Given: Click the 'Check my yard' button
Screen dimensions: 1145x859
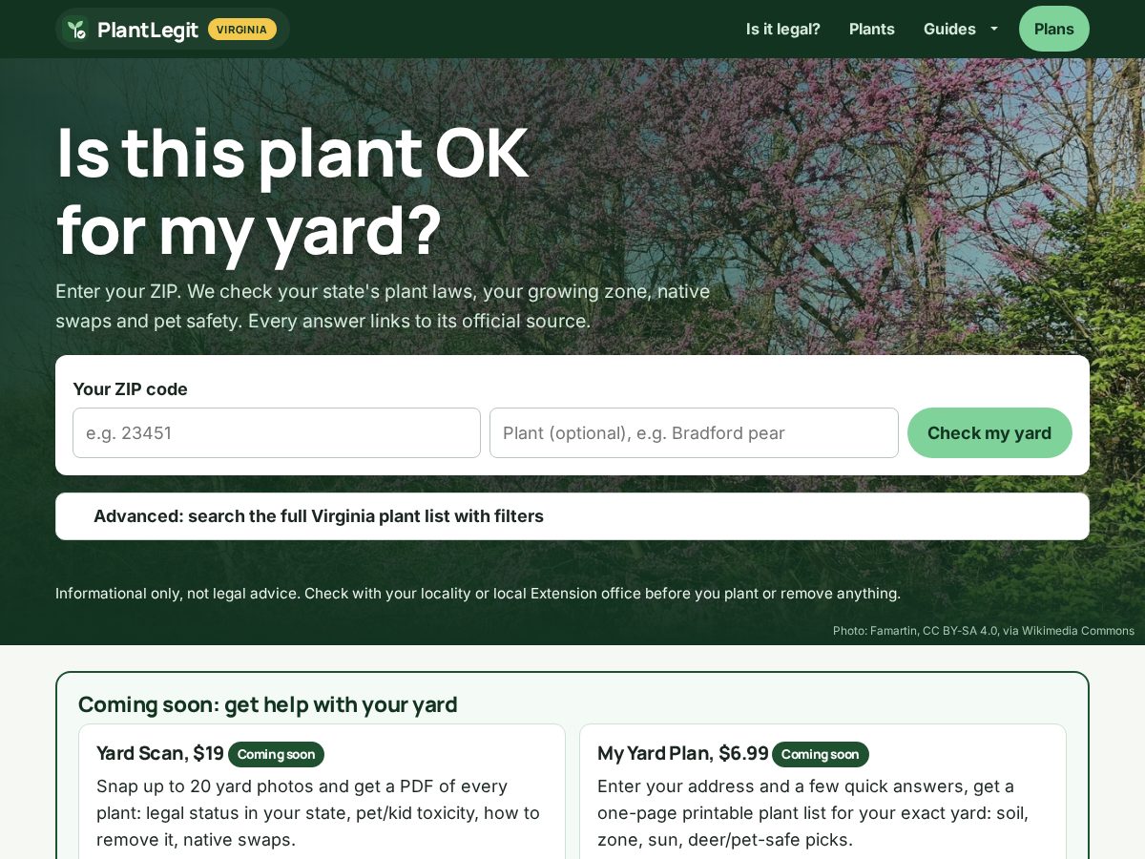Looking at the screenshot, I should click(989, 433).
